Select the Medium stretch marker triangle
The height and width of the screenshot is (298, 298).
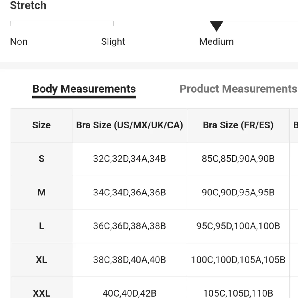pos(216,26)
